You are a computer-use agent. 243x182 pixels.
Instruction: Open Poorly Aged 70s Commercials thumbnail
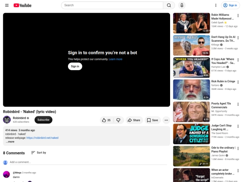click(192, 112)
